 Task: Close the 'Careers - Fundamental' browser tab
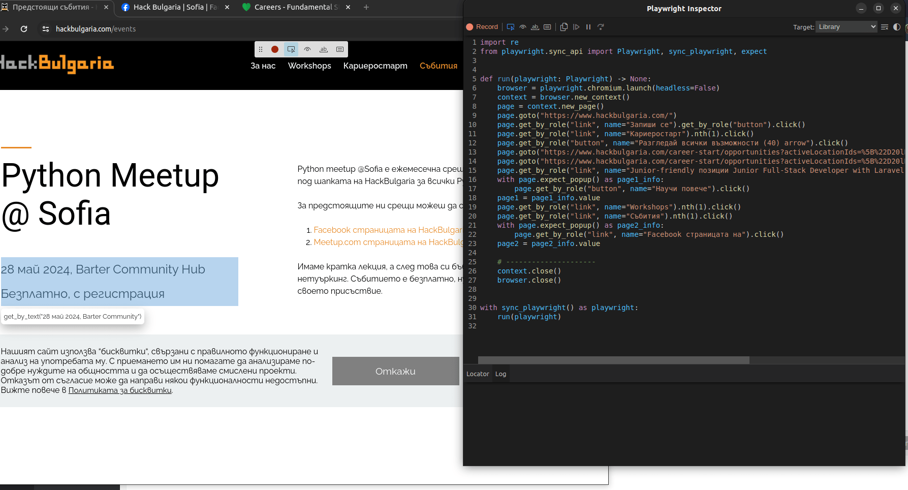(348, 7)
